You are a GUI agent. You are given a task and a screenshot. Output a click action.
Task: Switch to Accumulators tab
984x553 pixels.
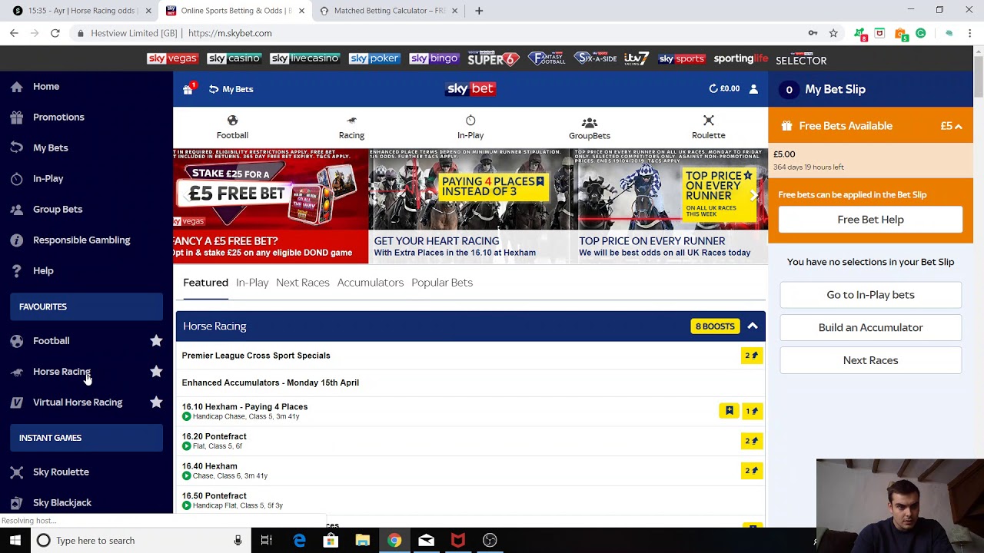tap(371, 283)
